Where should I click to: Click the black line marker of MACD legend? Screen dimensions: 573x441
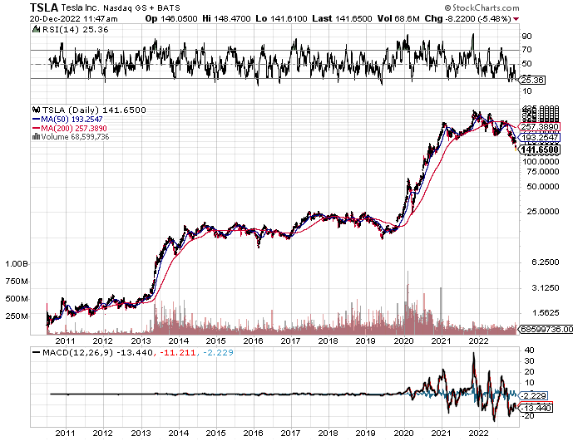pyautogui.click(x=37, y=353)
